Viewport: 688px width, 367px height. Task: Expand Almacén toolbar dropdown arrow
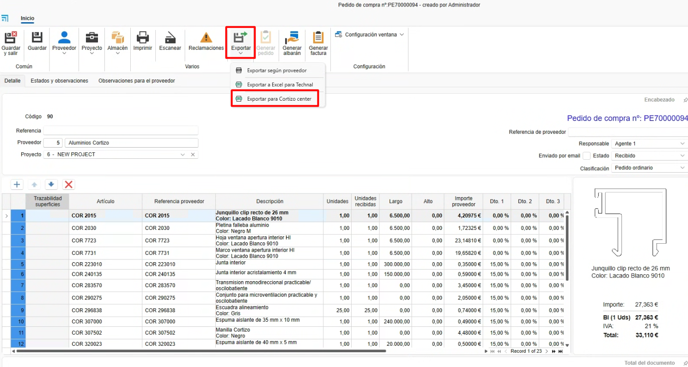pyautogui.click(x=117, y=54)
